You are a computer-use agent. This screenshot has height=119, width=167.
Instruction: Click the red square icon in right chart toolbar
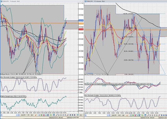[x=135, y=115]
